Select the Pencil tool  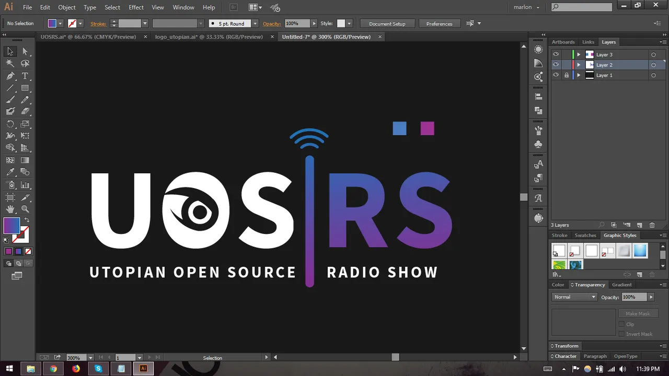[25, 100]
